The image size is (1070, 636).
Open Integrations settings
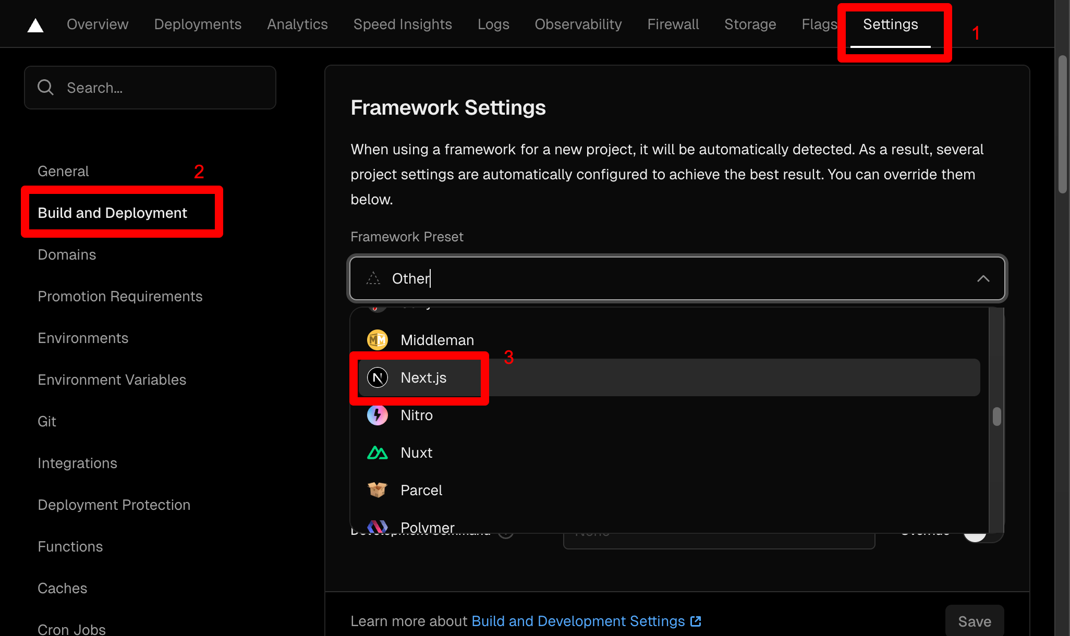pyautogui.click(x=77, y=463)
